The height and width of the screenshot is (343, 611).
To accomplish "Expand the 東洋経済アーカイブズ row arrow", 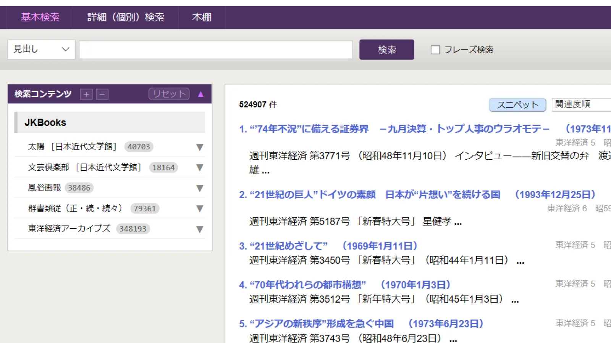I will pos(199,229).
